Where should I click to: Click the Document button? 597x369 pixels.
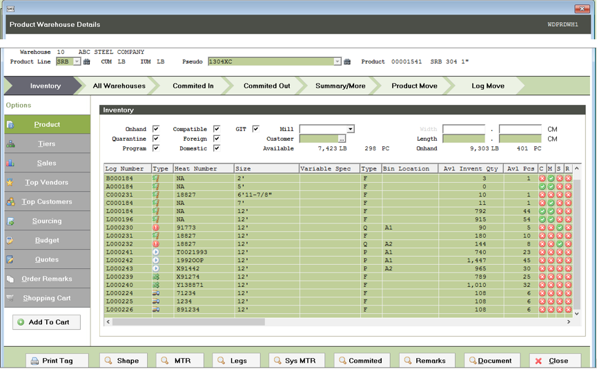(x=491, y=361)
